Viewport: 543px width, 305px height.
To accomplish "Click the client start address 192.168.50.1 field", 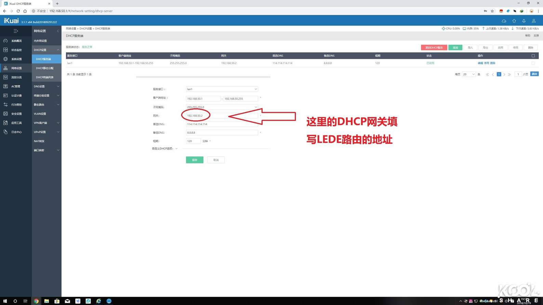I will (203, 98).
